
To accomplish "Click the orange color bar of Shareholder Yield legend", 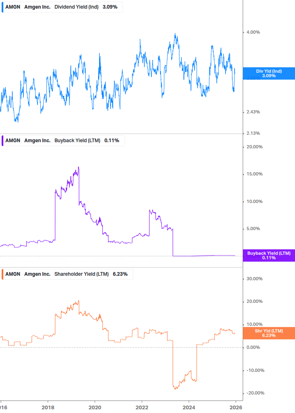I will pyautogui.click(x=2, y=274).
